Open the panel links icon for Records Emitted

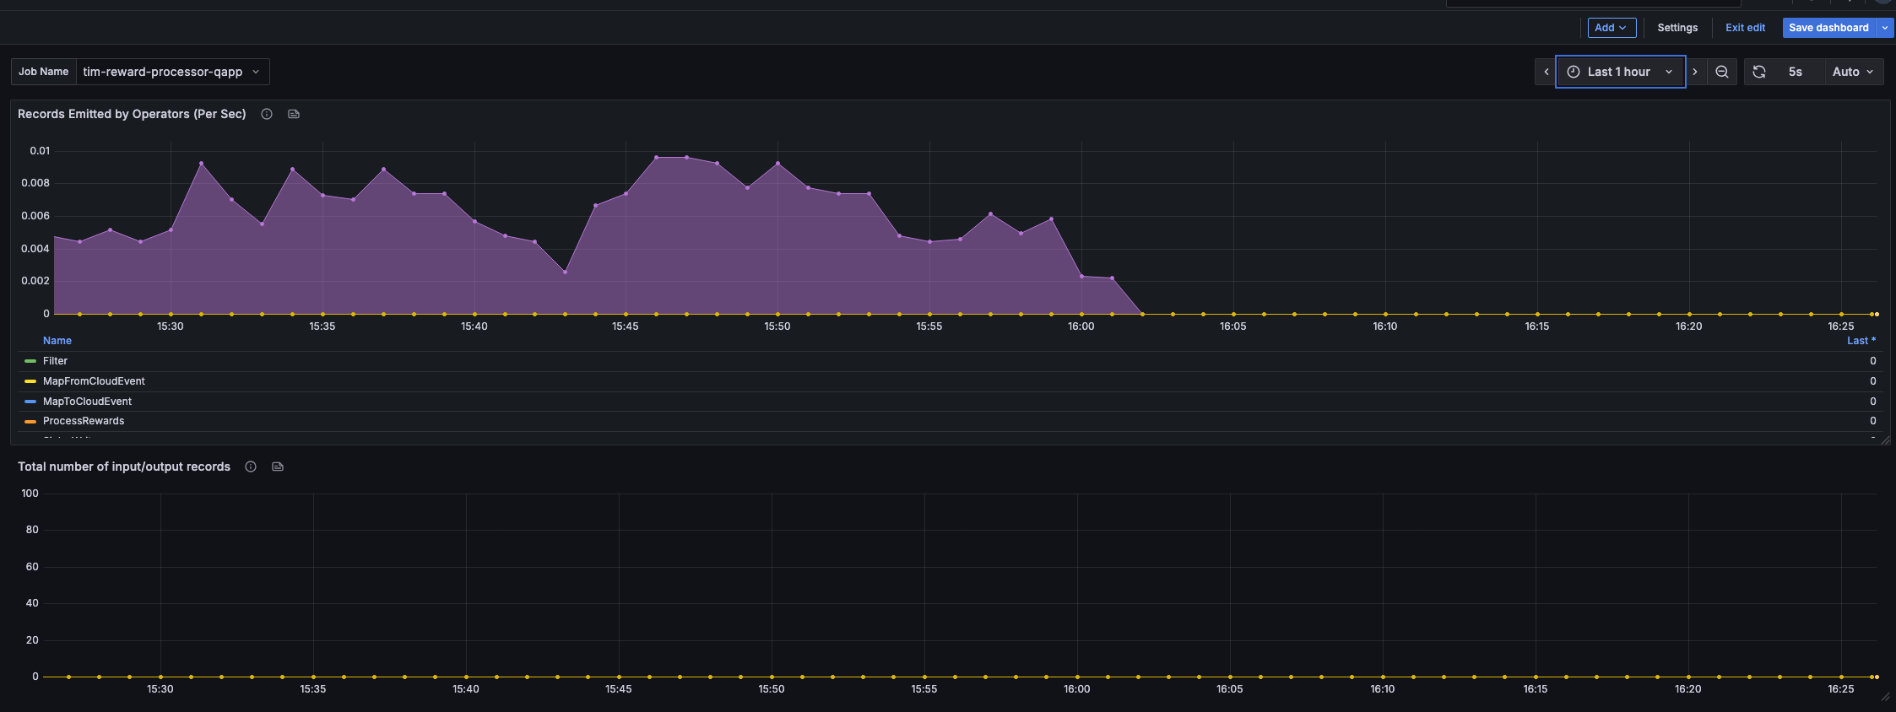coord(294,114)
